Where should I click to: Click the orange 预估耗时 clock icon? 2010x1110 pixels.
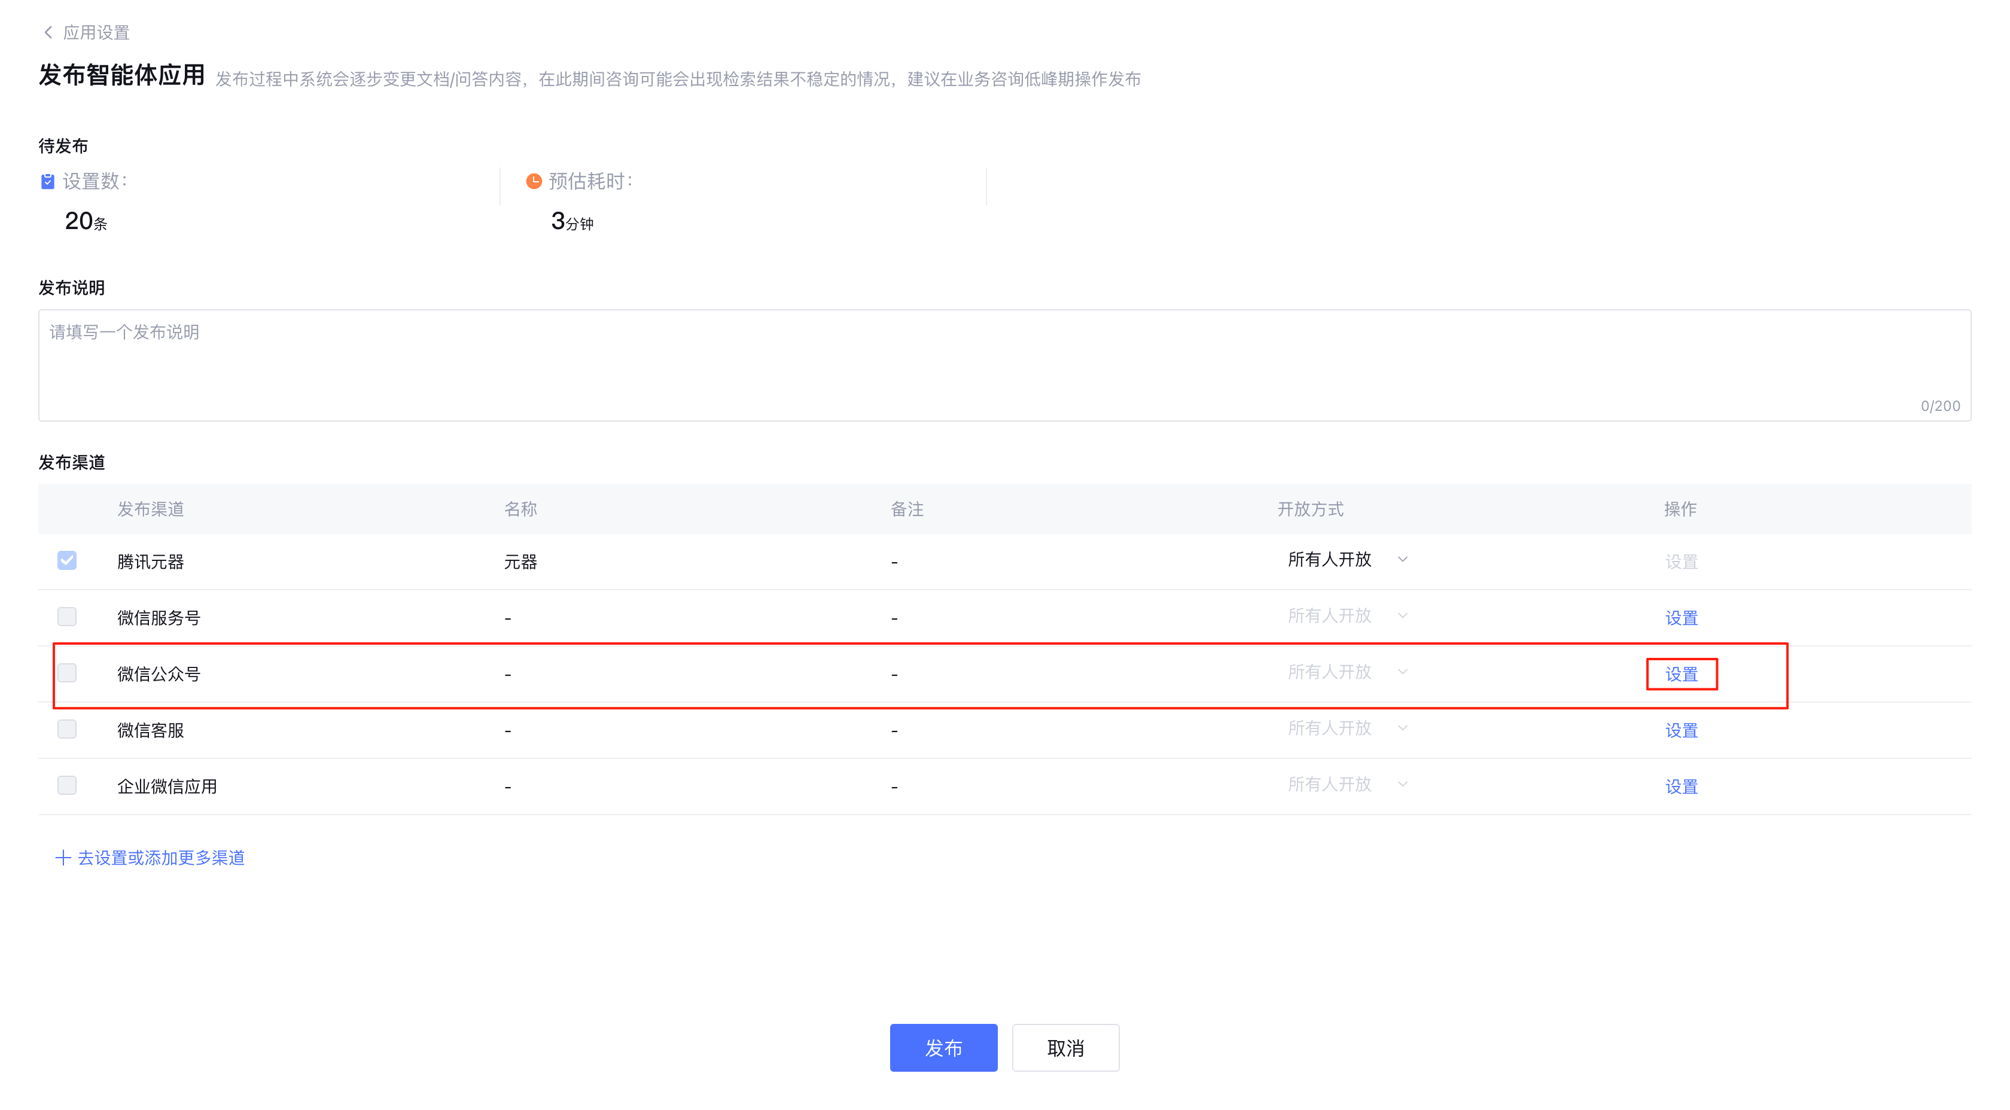[x=534, y=181]
